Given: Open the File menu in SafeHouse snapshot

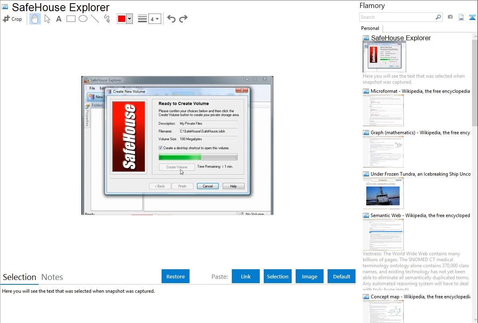Looking at the screenshot, I should point(92,88).
